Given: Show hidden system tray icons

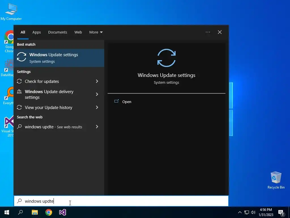Looking at the screenshot, I should point(240,212).
